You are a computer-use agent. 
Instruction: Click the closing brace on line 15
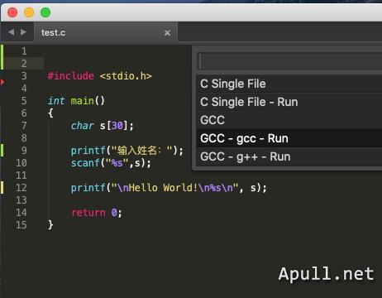[x=50, y=224]
